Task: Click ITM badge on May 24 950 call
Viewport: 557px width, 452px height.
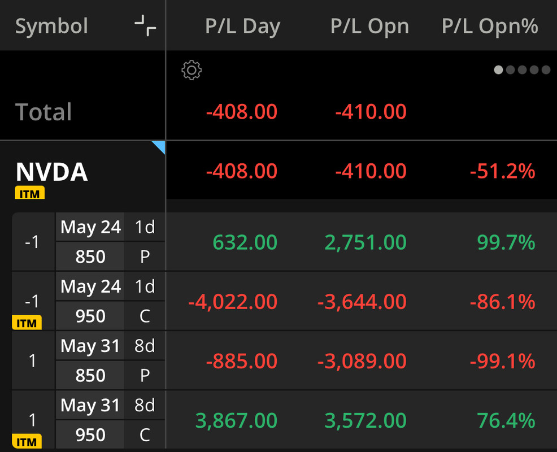Action: point(27,323)
